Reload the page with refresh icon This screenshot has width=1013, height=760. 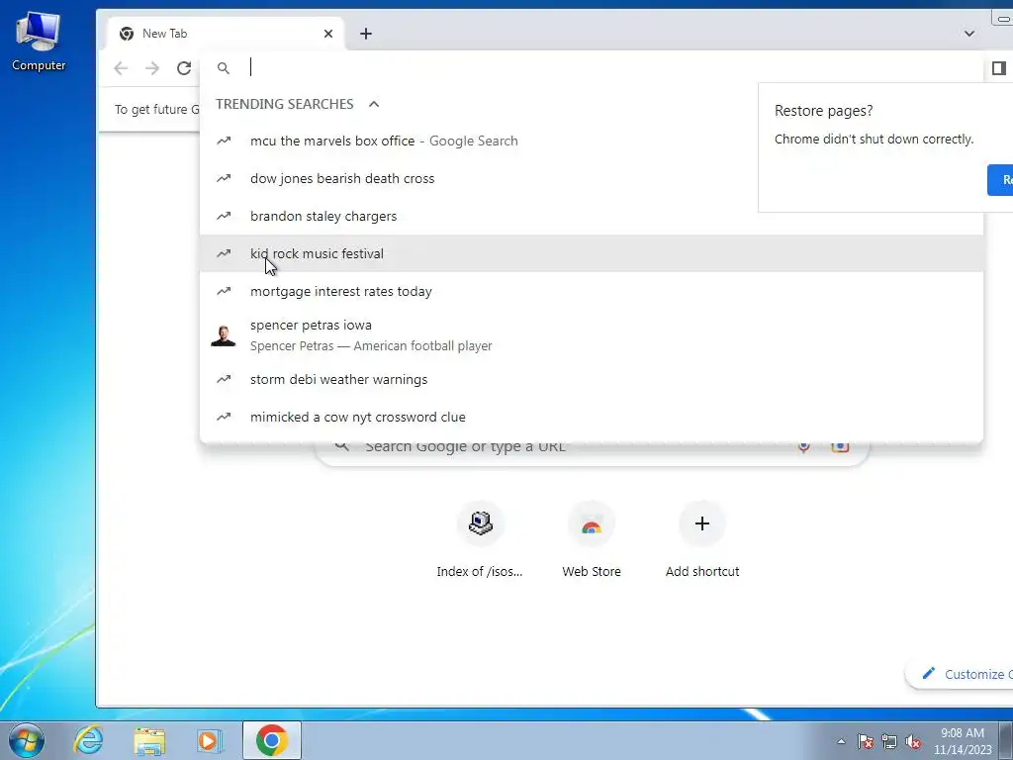point(184,68)
